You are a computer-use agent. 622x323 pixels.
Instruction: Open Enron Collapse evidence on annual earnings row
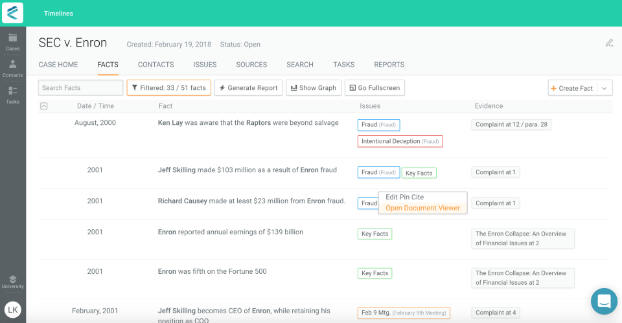[x=523, y=238]
